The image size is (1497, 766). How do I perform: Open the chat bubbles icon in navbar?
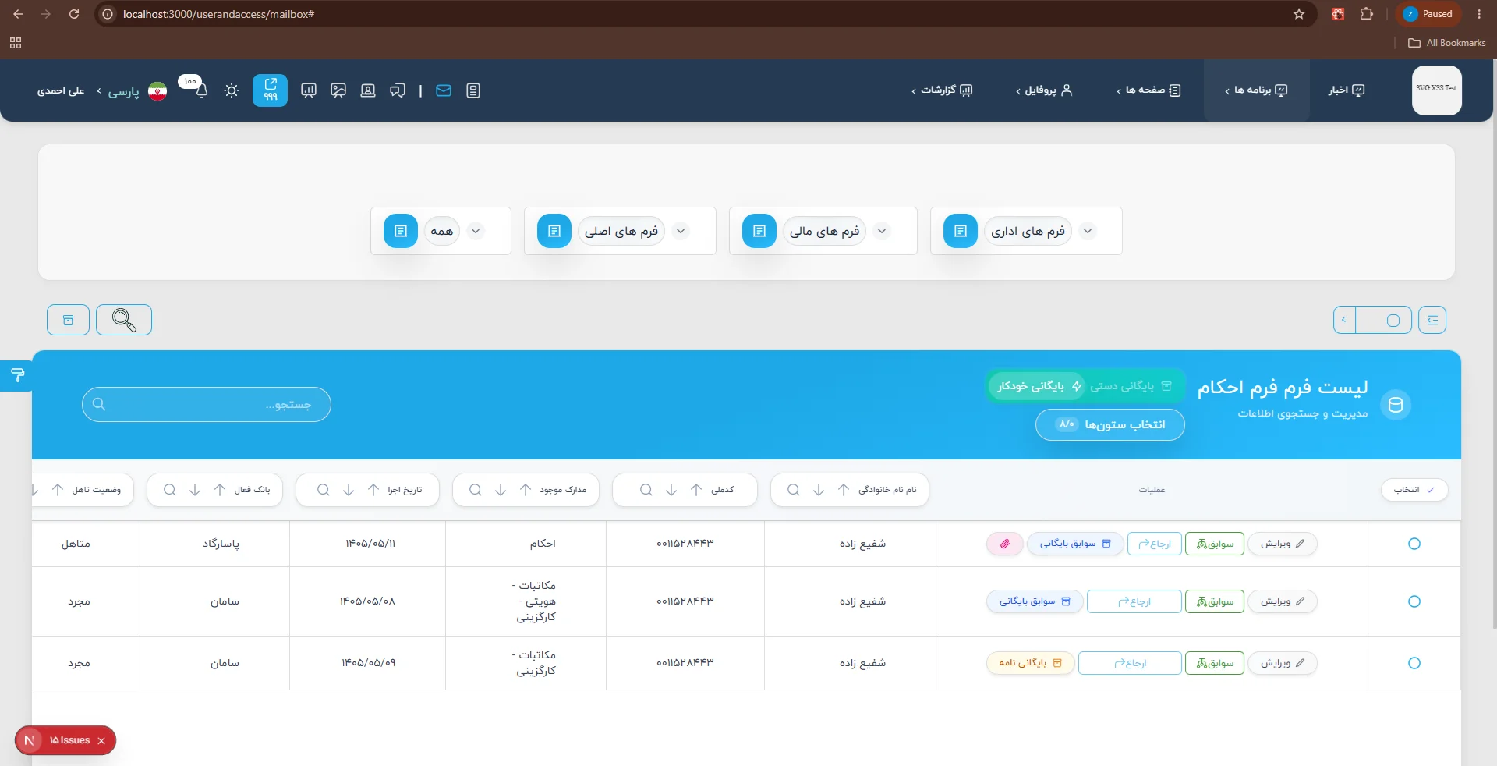[x=398, y=90]
